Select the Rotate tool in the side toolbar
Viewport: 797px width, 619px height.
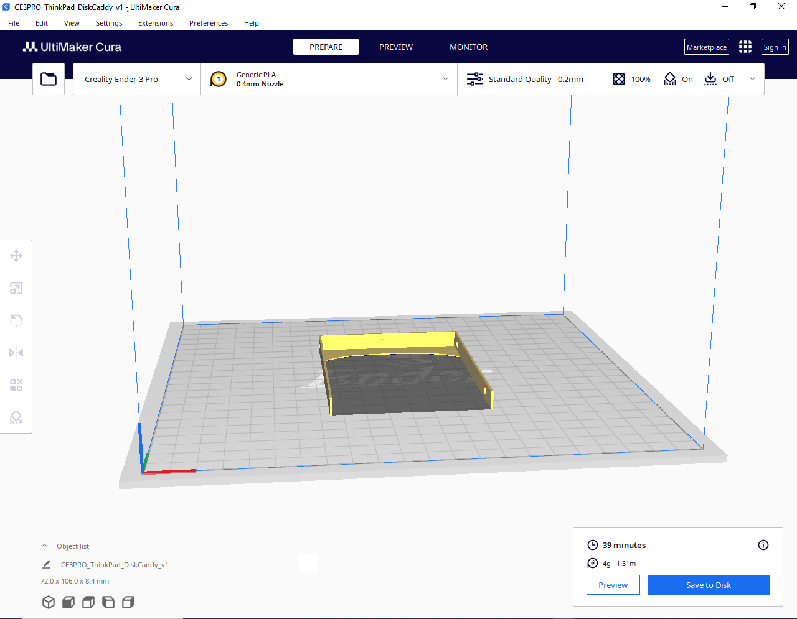pos(16,320)
